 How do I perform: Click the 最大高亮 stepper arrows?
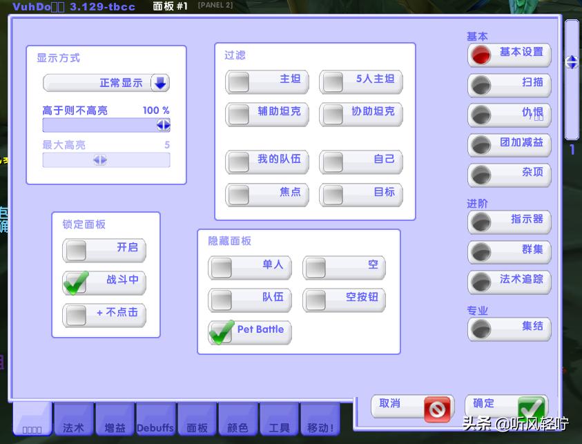pos(99,160)
